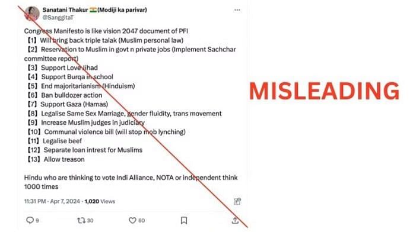Open the translate post icon
The width and height of the screenshot is (413, 232).
point(237,201)
